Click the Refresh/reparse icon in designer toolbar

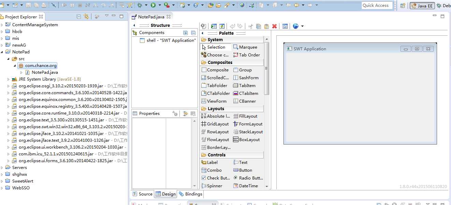[222, 26]
